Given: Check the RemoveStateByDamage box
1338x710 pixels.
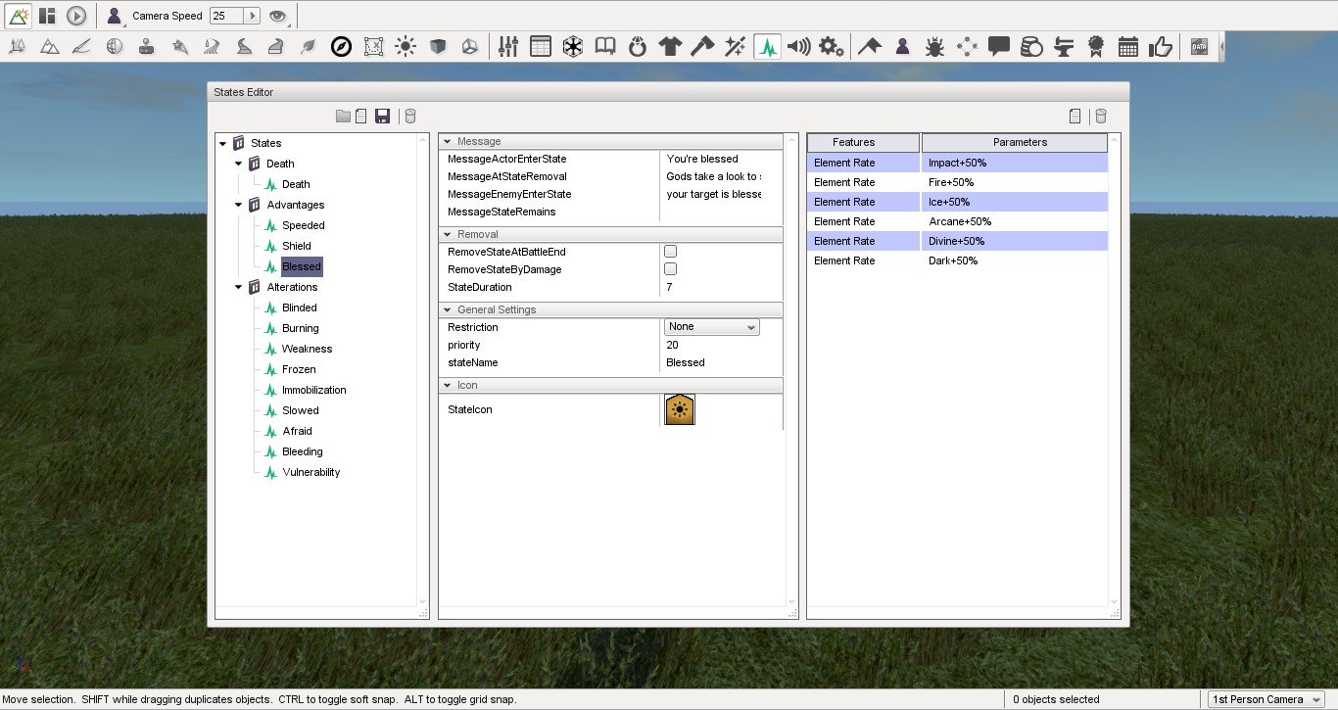Looking at the screenshot, I should point(670,269).
